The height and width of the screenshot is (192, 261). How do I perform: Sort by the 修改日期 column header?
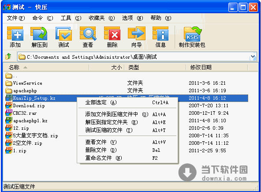pyautogui.click(x=217, y=68)
